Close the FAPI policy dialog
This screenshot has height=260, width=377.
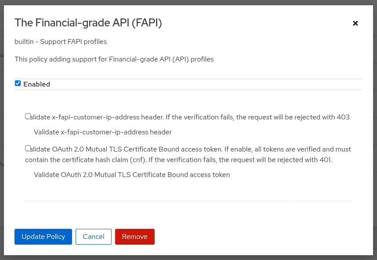point(355,23)
